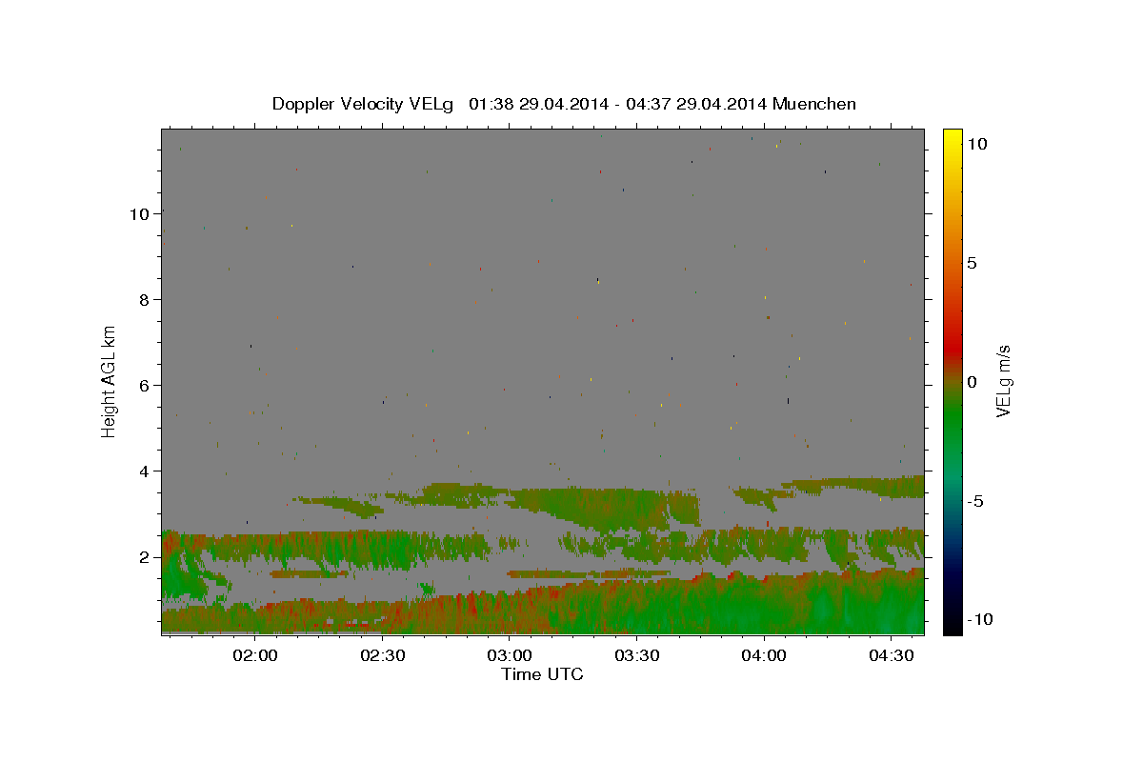Click the Time UTC axis title

542,674
